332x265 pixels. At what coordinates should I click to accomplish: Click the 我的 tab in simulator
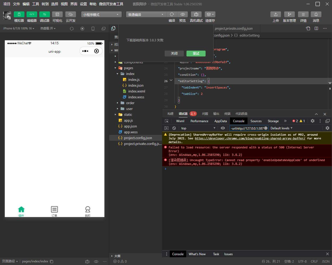point(88,211)
